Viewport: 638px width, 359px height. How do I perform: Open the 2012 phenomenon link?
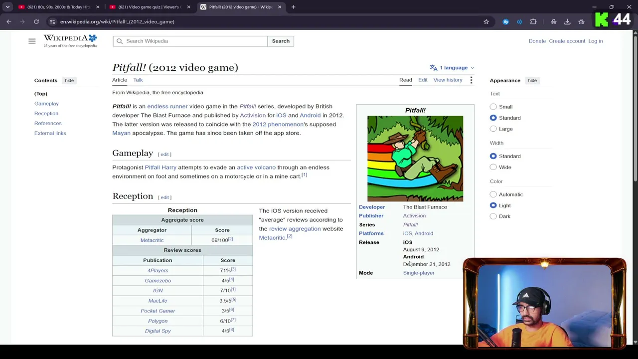[x=278, y=124]
